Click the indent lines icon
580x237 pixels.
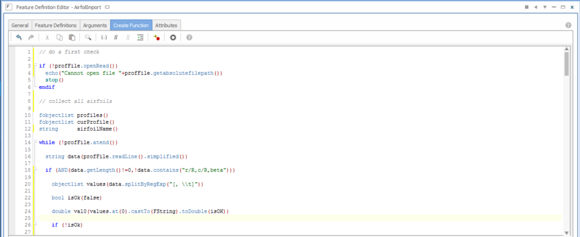(x=140, y=37)
